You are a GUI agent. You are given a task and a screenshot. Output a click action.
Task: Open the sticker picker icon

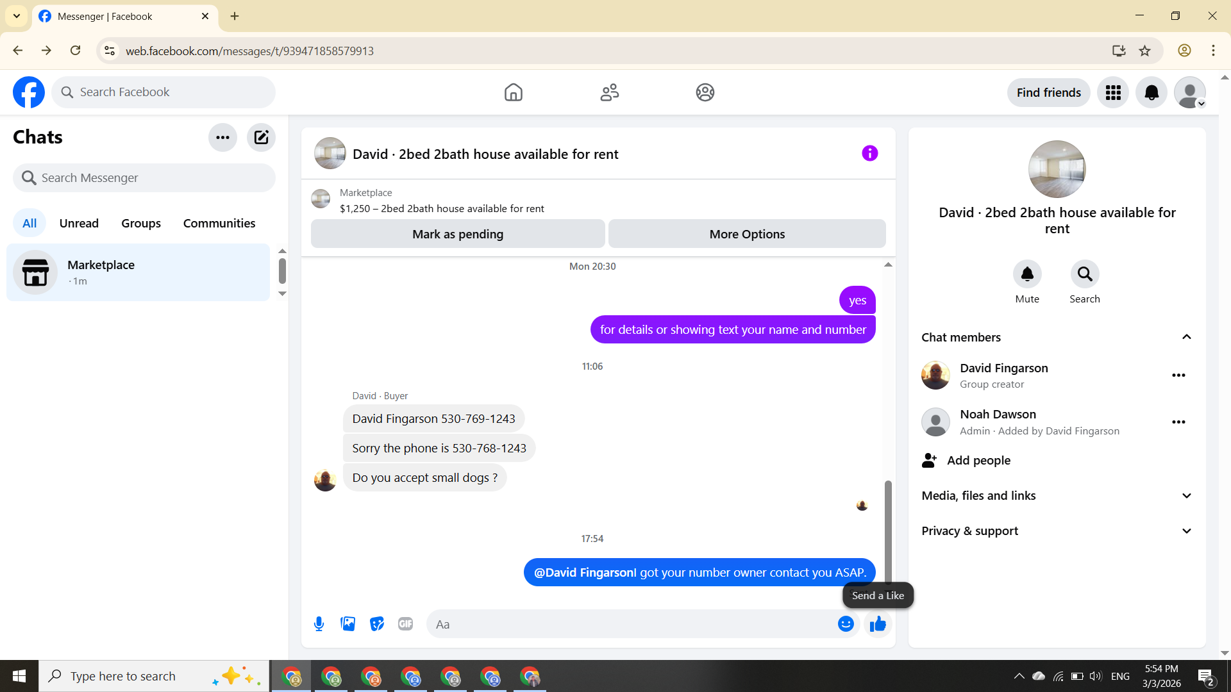click(x=377, y=623)
